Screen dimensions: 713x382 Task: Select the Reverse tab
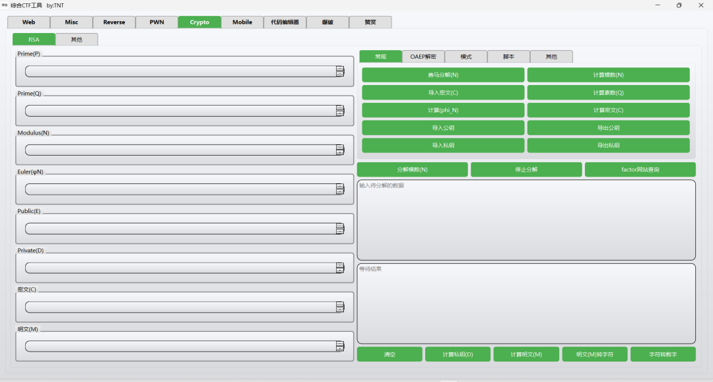pos(114,22)
